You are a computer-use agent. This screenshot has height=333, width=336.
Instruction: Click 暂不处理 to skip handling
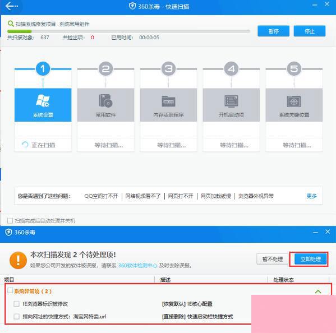(x=273, y=259)
